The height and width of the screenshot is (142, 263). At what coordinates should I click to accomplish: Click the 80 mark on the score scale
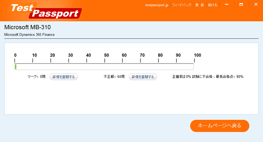(x=160, y=55)
